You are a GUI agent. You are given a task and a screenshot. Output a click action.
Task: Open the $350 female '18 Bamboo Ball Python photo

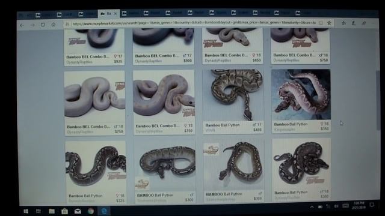[x=301, y=95]
